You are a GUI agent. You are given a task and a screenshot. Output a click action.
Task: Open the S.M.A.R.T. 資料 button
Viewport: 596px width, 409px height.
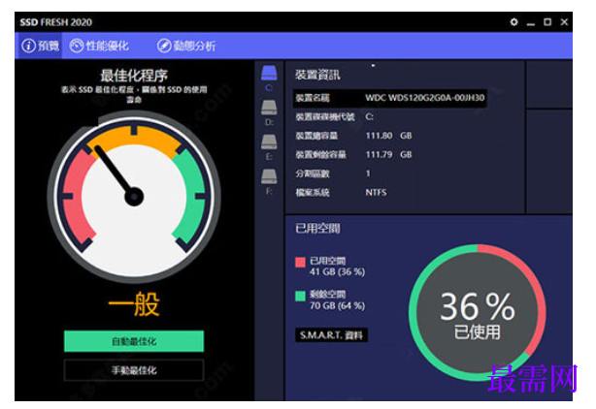331,335
